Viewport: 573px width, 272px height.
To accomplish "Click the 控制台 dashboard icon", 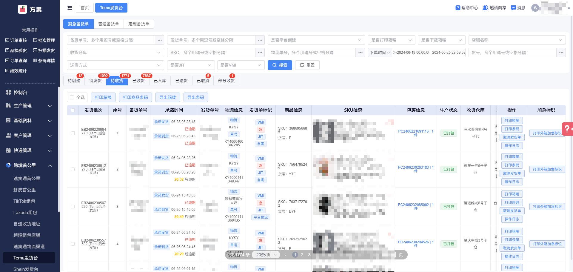I will click(8, 93).
